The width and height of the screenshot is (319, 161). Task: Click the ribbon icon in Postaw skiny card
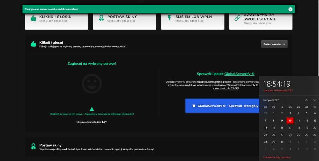(x=101, y=18)
